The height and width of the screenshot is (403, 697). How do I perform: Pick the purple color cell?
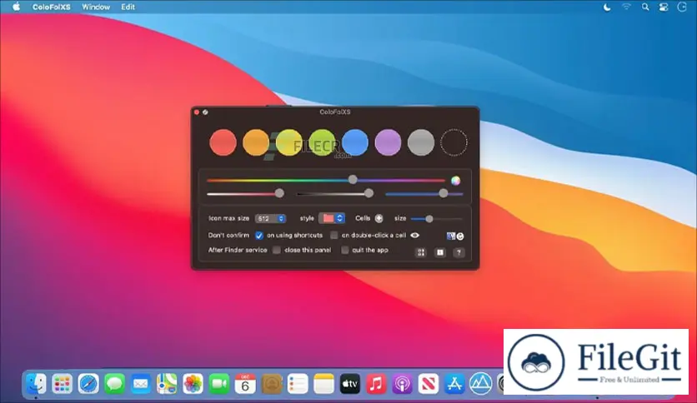pyautogui.click(x=388, y=142)
